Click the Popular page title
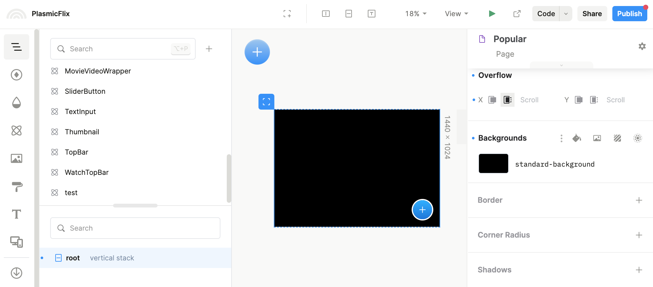This screenshot has height=287, width=653. [510, 39]
